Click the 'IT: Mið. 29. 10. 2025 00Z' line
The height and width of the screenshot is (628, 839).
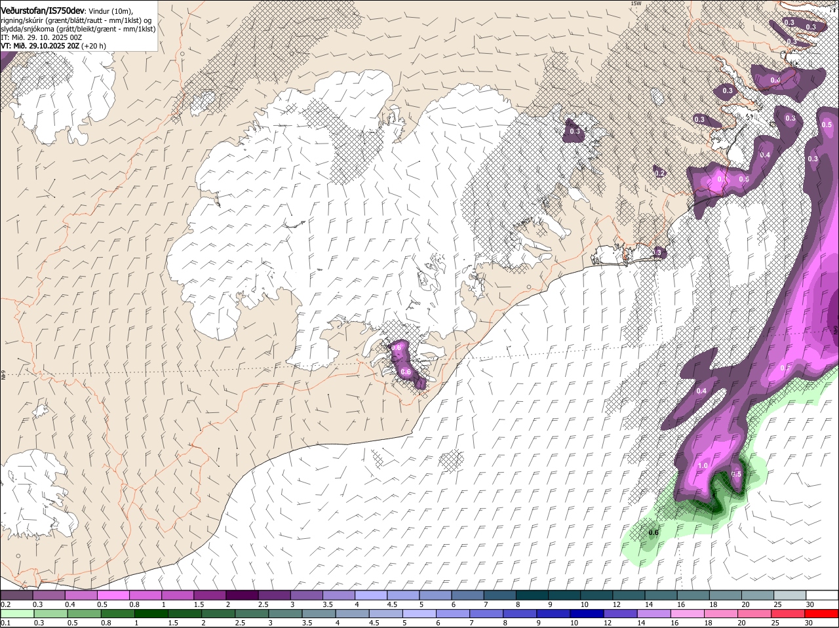pos(41,37)
